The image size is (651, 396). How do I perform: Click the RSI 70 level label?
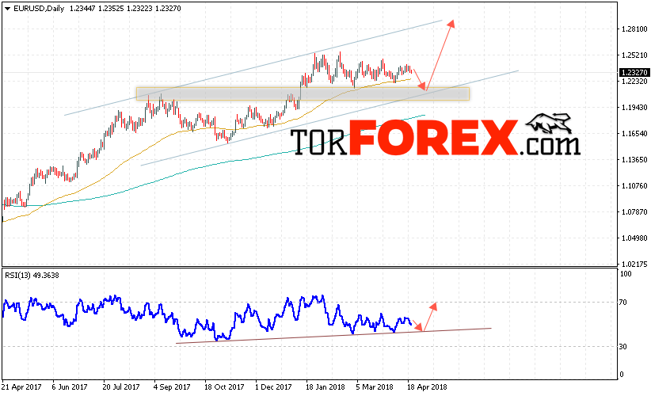coord(622,303)
